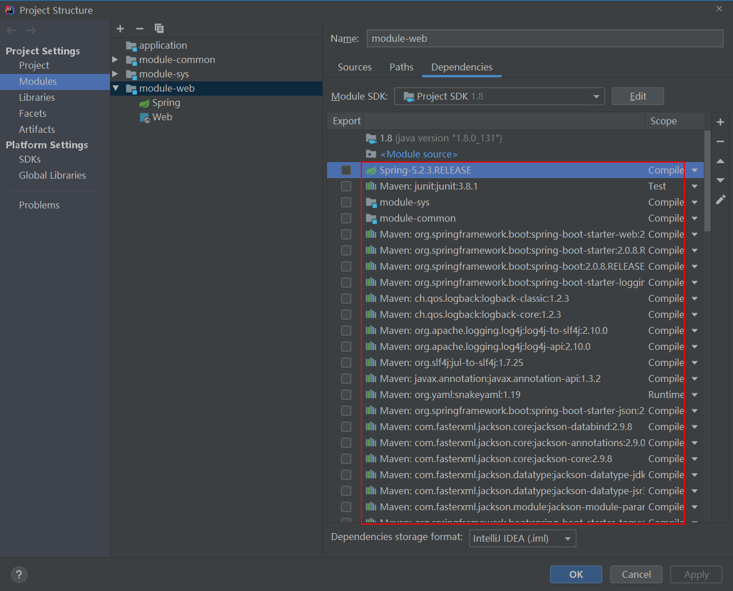Image resolution: width=733 pixels, height=591 pixels.
Task: Click the dependencies list vertical scrollbar
Action: [707, 180]
